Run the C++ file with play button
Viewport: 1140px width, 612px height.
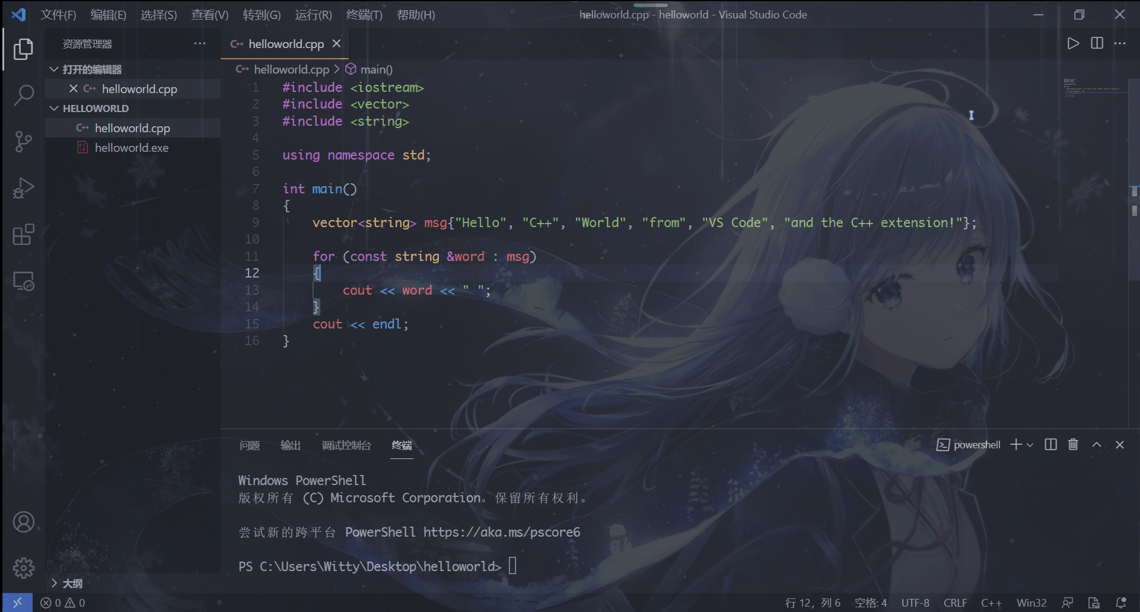[x=1073, y=43]
